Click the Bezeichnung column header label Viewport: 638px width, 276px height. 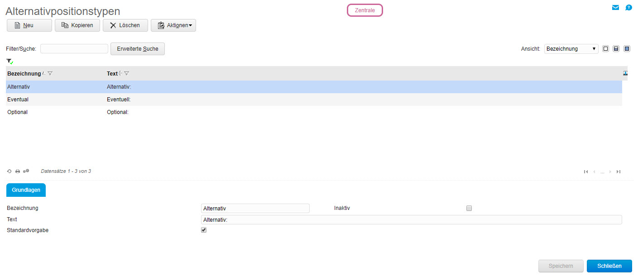coord(24,73)
